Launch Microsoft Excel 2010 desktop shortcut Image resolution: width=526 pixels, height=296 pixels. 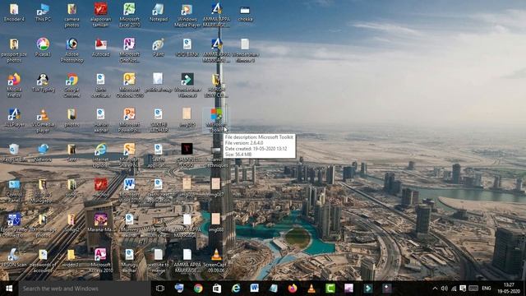tap(129, 15)
